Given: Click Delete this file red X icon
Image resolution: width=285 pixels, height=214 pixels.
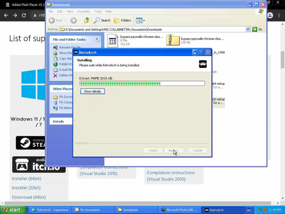Looking at the screenshot, I should click(x=55, y=76).
